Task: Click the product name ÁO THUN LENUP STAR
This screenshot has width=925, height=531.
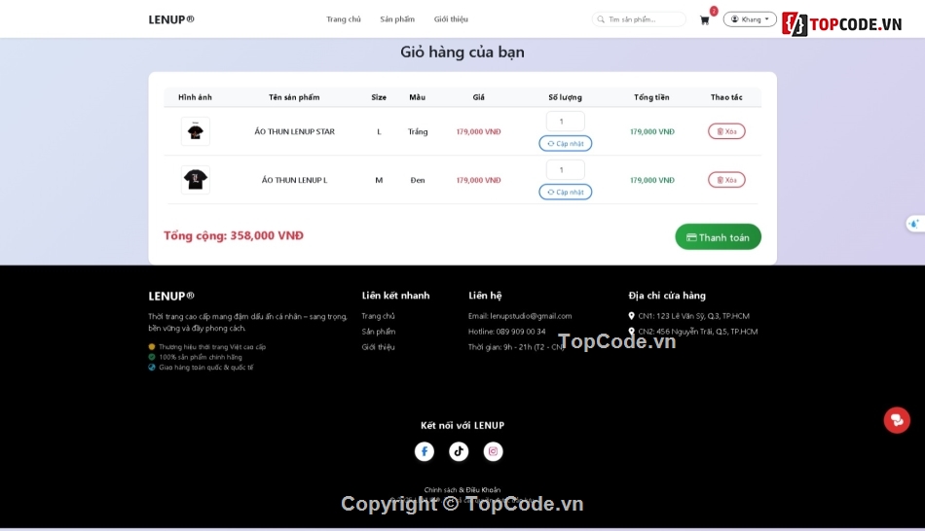Action: click(x=294, y=131)
